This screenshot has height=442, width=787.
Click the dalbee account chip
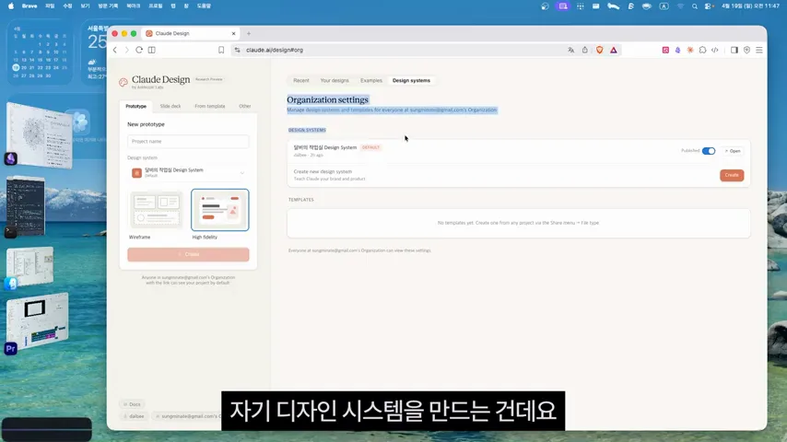tap(134, 416)
